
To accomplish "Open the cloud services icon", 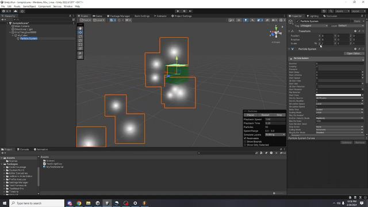I will (16, 11).
